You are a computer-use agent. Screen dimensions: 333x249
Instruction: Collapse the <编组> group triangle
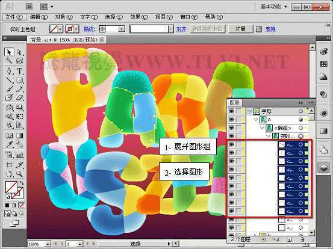pos(263,128)
